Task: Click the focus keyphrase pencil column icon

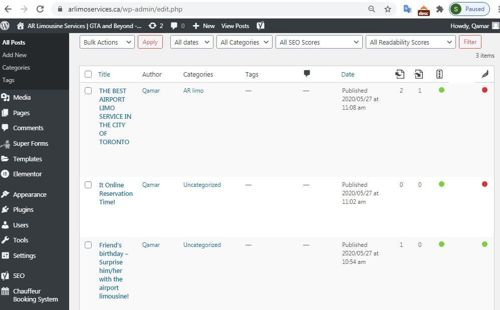Action: click(x=484, y=74)
